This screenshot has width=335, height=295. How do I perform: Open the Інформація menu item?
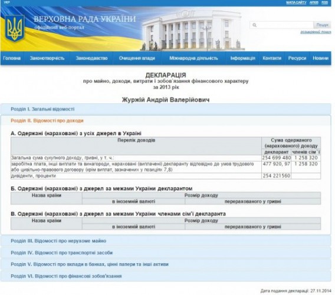243,58
